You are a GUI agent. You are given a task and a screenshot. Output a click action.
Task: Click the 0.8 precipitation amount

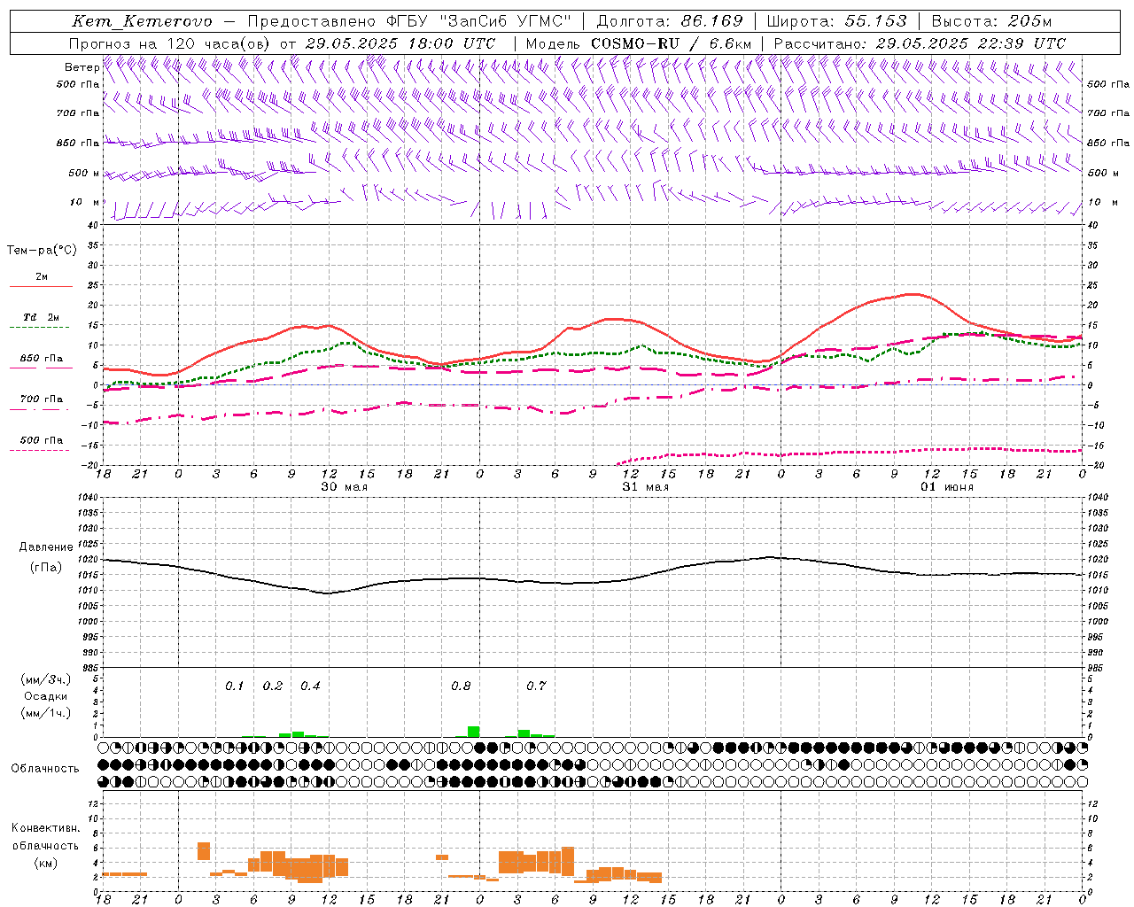(461, 686)
